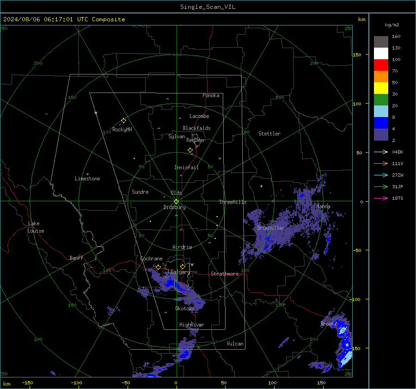Click the white 100-130 color swatch
Image resolution: width=416 pixels, height=389 pixels.
381,54
